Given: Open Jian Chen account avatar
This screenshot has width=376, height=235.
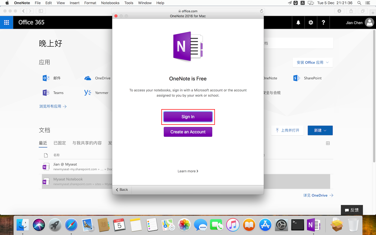Looking at the screenshot, I should tap(369, 23).
